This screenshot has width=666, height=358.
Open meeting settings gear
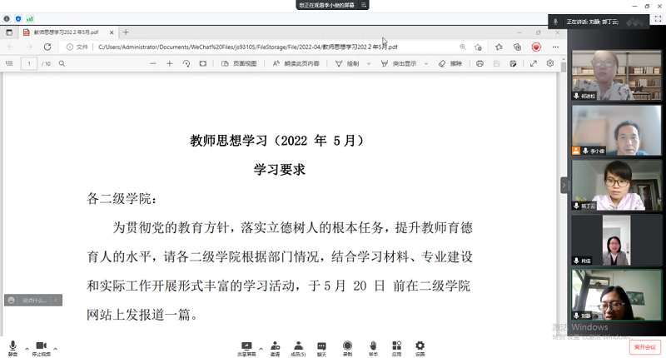point(420,346)
